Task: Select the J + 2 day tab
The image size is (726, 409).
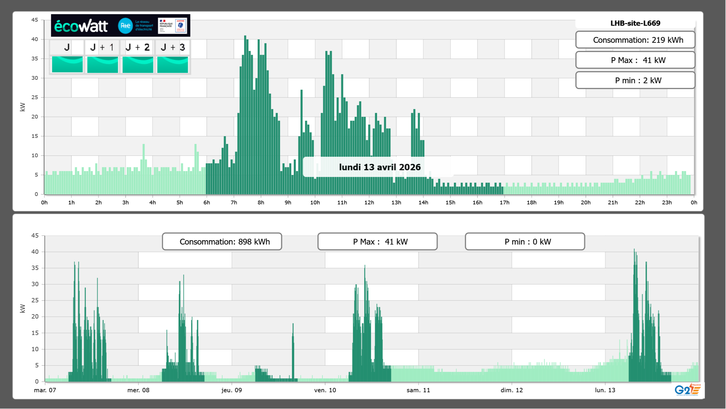Action: tap(138, 47)
